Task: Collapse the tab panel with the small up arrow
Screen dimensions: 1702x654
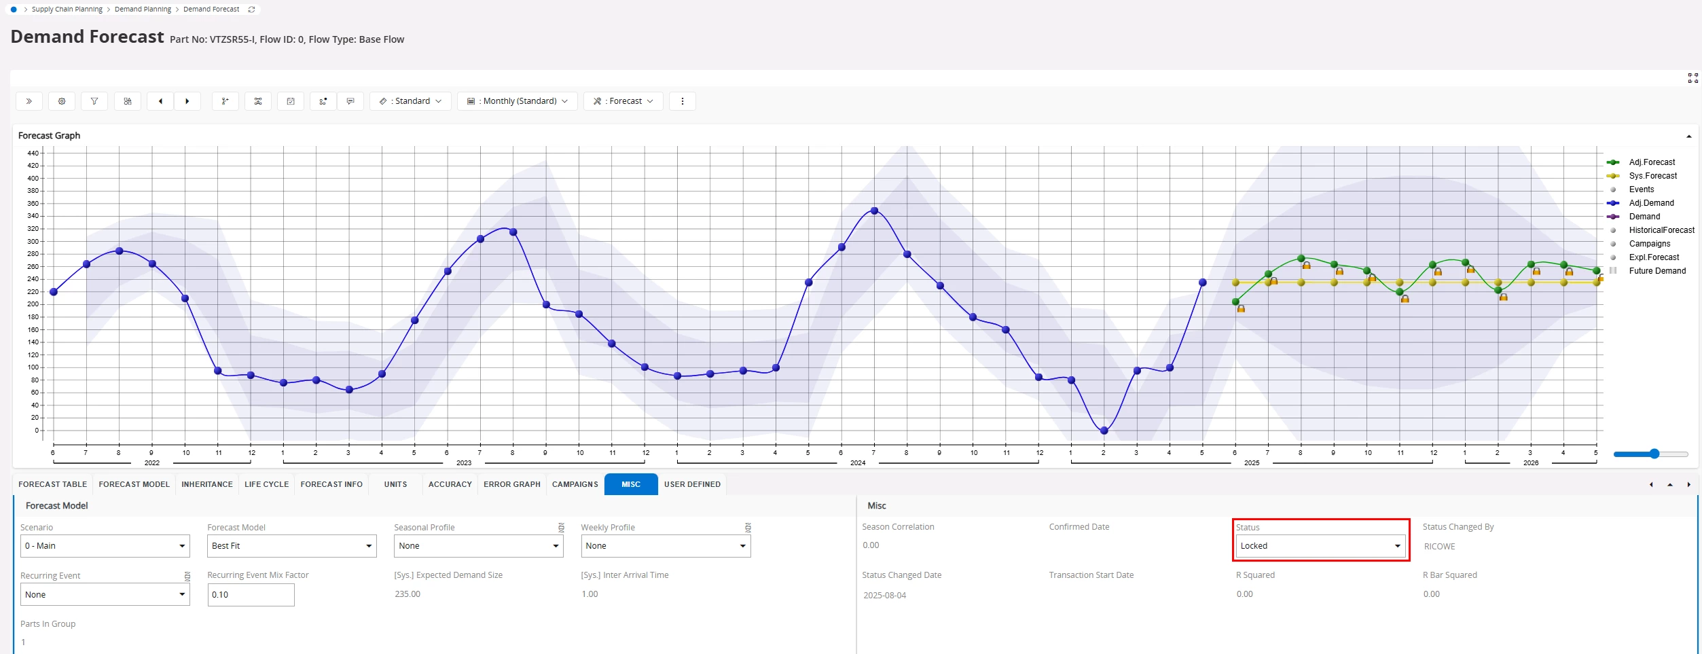Action: coord(1670,485)
